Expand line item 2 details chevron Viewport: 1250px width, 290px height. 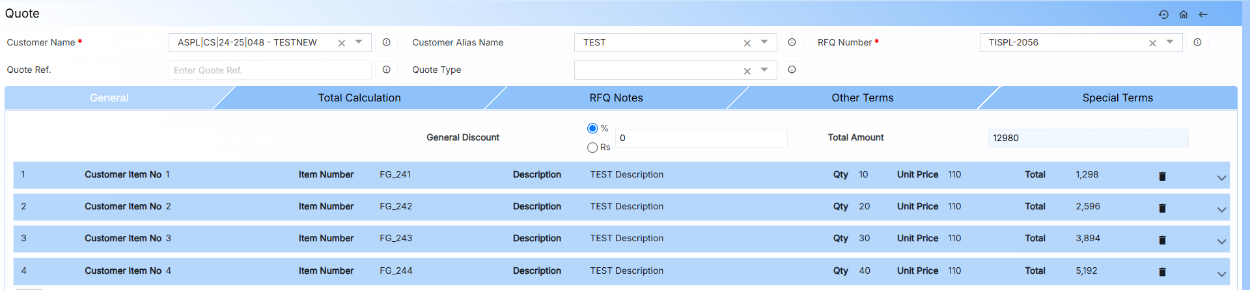click(1221, 209)
